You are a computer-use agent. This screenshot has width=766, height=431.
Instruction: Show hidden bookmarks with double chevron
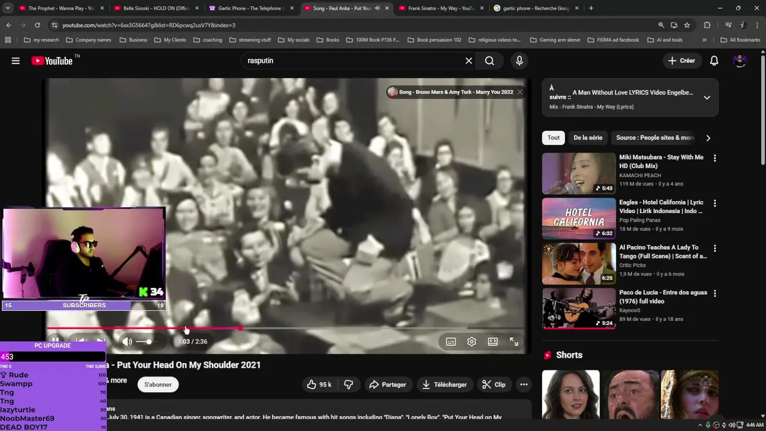click(x=704, y=40)
